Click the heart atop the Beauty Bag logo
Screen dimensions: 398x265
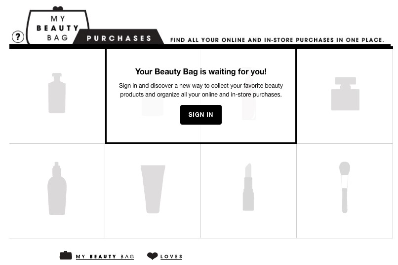click(x=58, y=9)
